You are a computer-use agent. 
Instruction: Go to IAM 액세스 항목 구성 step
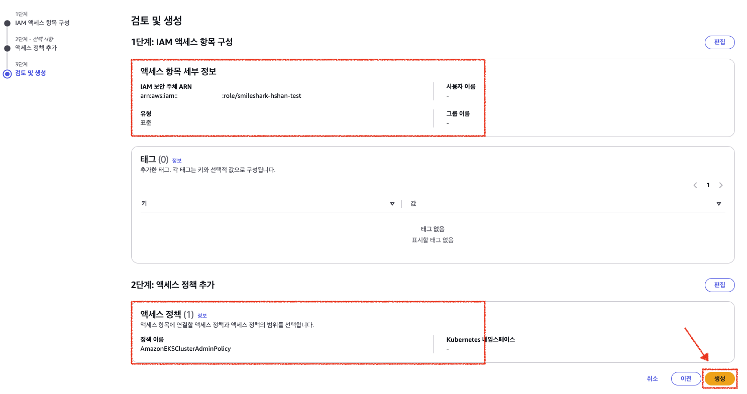coord(42,23)
